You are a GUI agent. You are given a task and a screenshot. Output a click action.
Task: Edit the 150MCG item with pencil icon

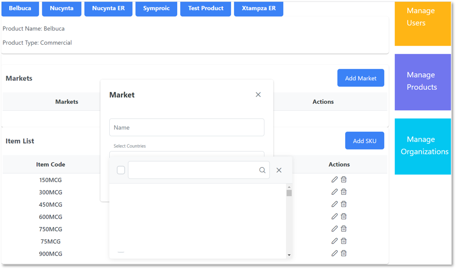(334, 179)
